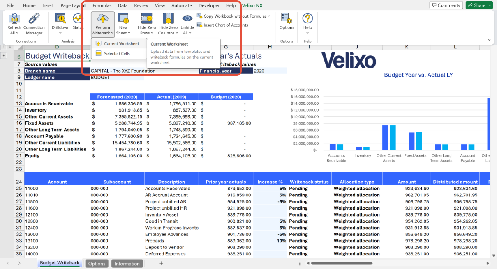Open the Connection Manager
Viewport: 497px width, 269px height.
point(34,24)
